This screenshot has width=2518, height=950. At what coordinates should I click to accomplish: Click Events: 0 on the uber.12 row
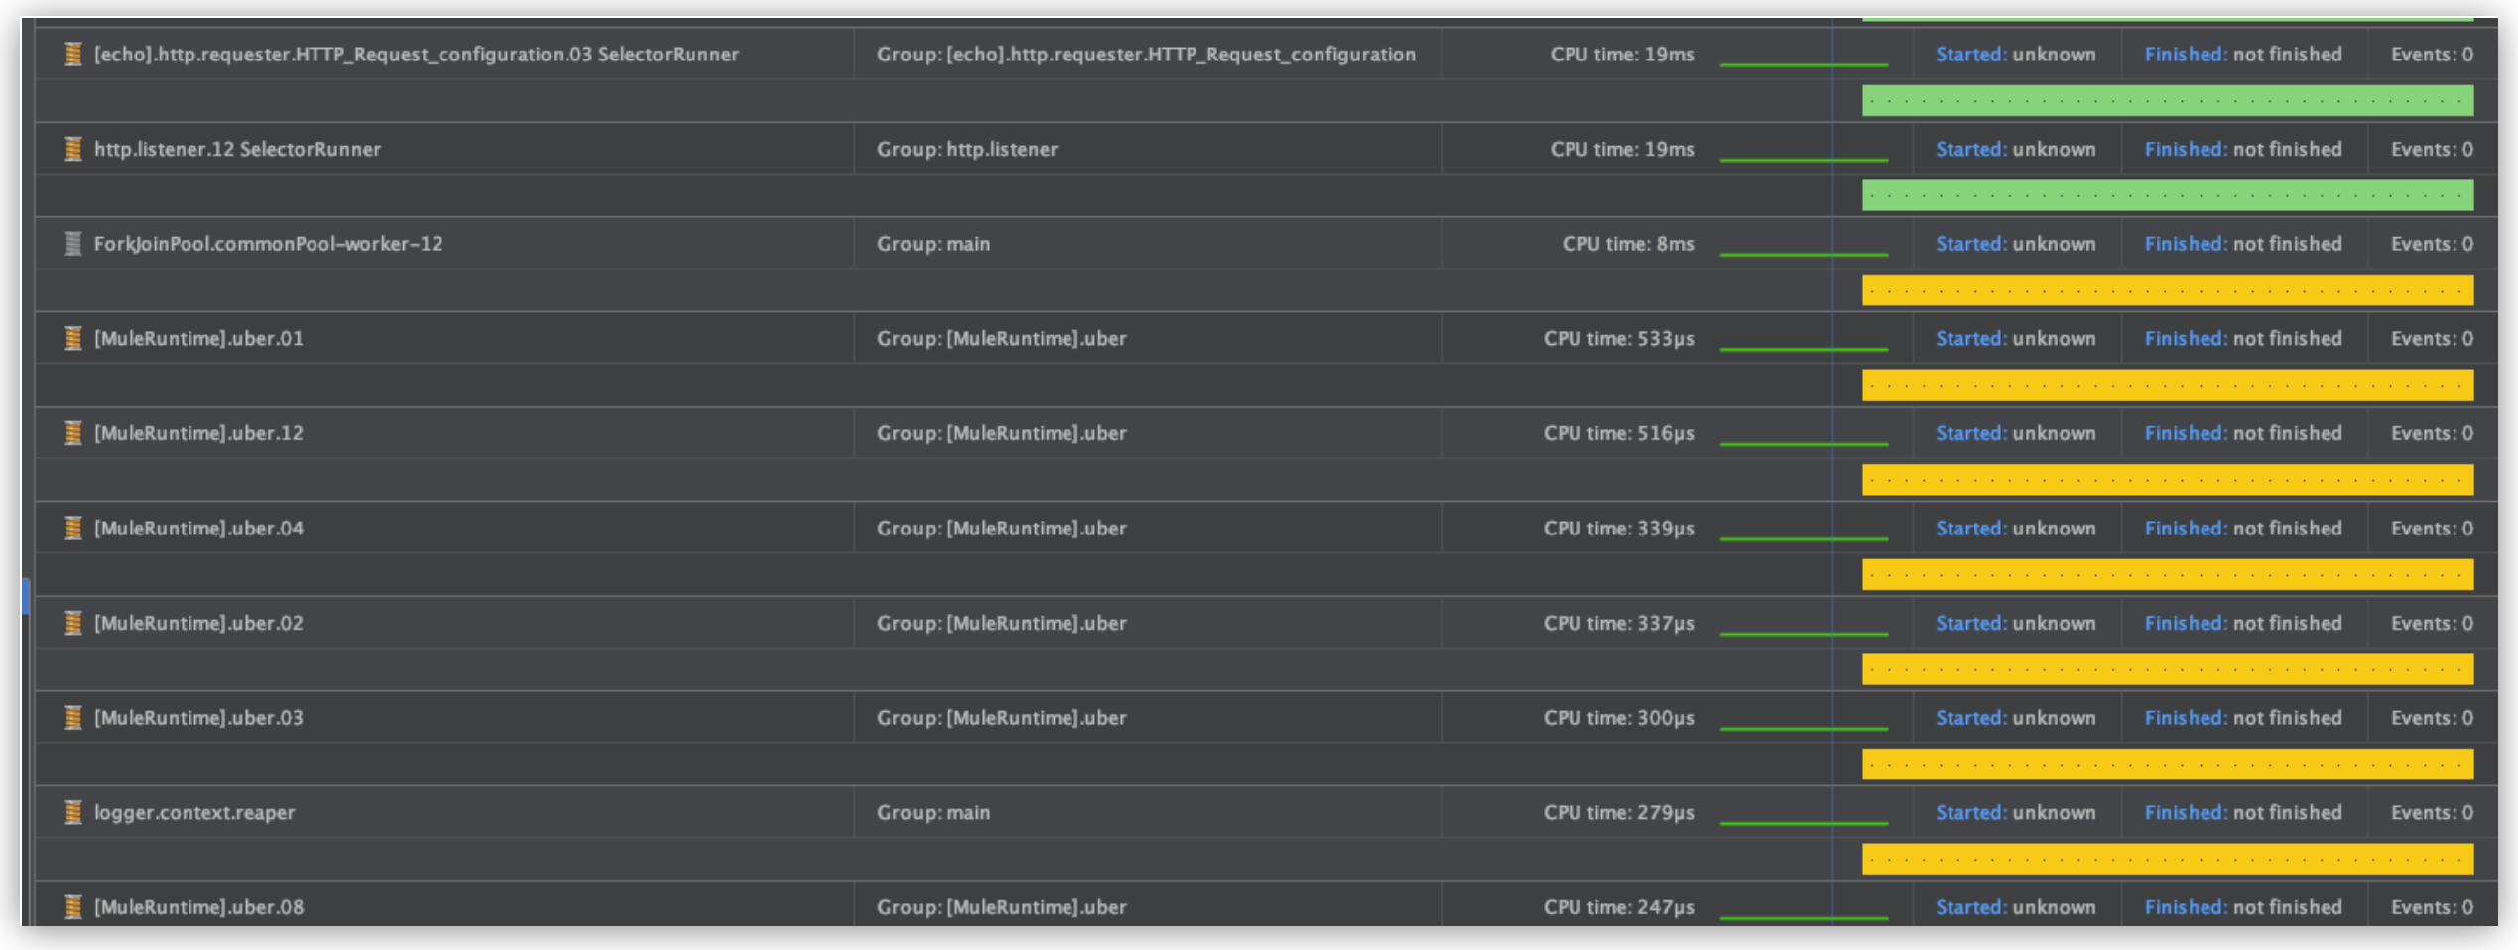[2431, 433]
